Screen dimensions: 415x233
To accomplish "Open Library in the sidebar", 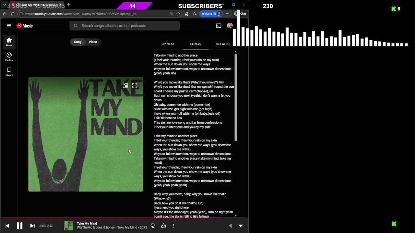I will point(9,72).
